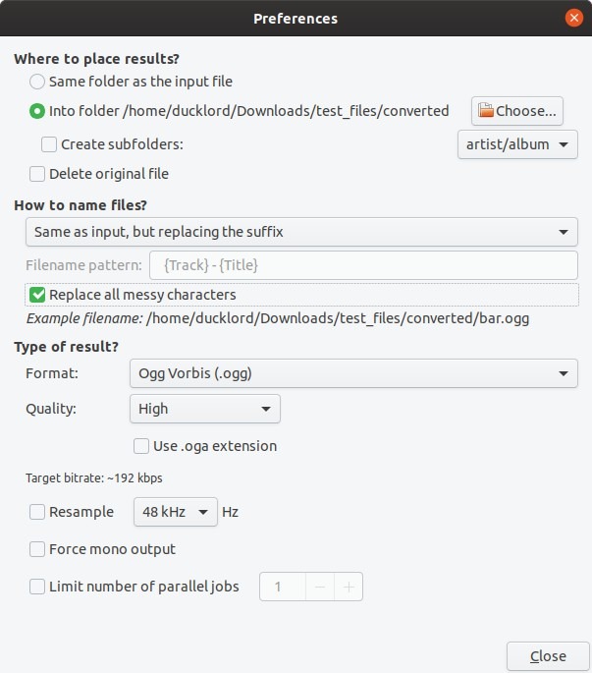Click the Filename pattern input field

coord(363,265)
